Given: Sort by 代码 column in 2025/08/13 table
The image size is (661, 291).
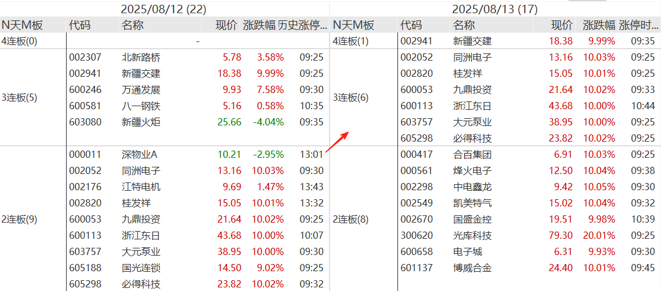Looking at the screenshot, I should [x=411, y=25].
